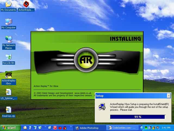Click the quick launch network icon
174x131 pixels.
[35, 128]
